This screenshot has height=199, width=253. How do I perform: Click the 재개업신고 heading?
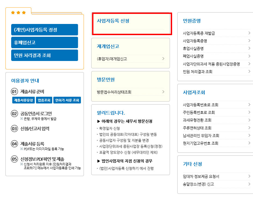[x=108, y=47]
